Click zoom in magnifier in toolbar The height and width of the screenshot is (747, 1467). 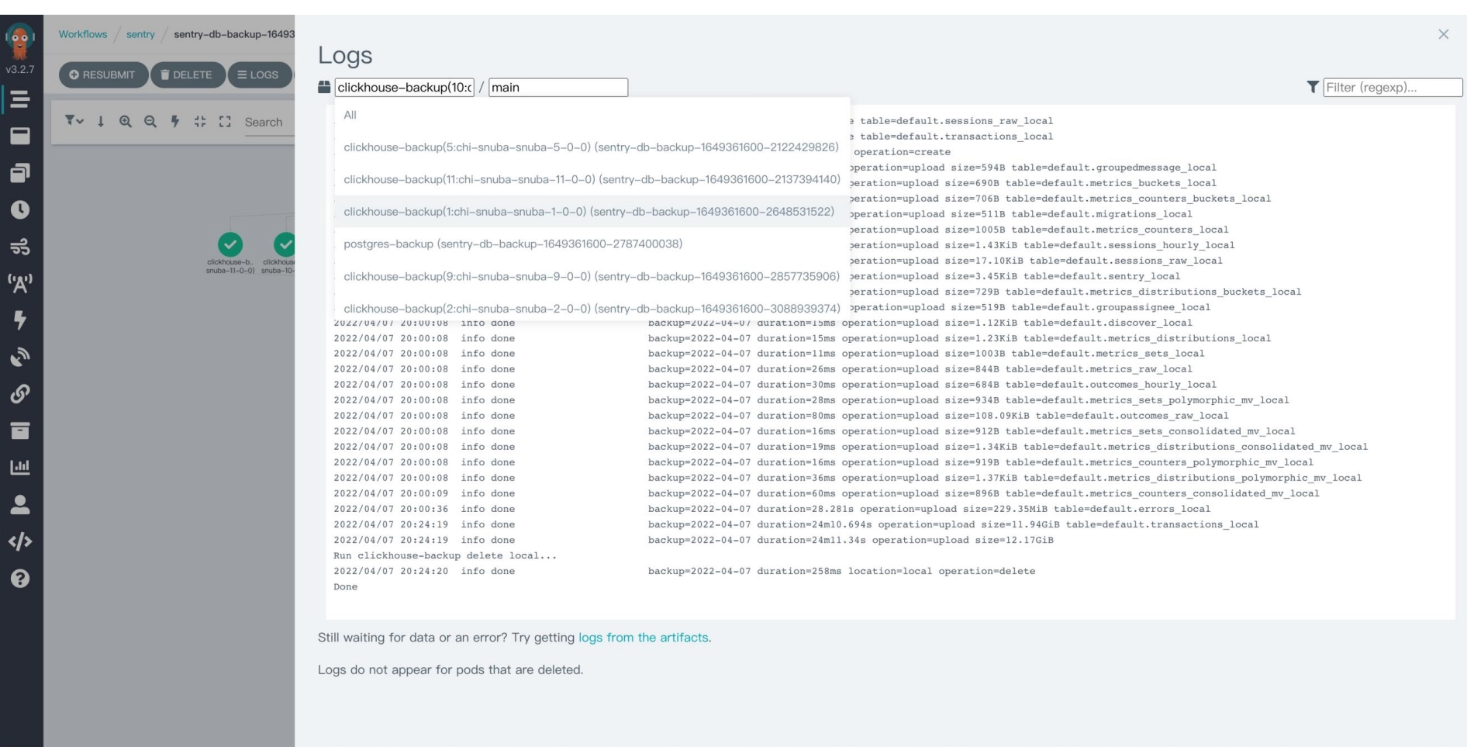(126, 122)
